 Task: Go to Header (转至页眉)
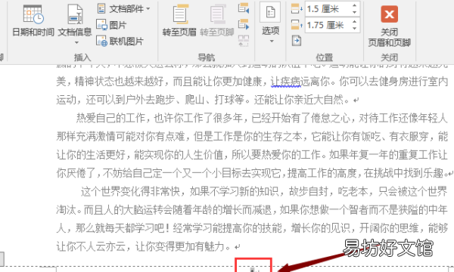(x=179, y=20)
